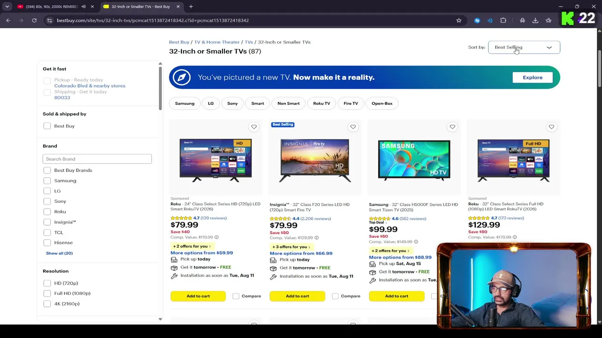Close the Best Buy tab
Screen dimensions: 602x338
(178, 7)
